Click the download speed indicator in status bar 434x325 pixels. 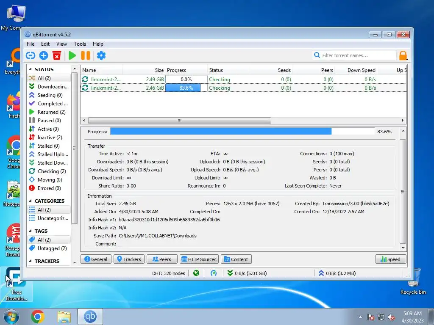247,273
